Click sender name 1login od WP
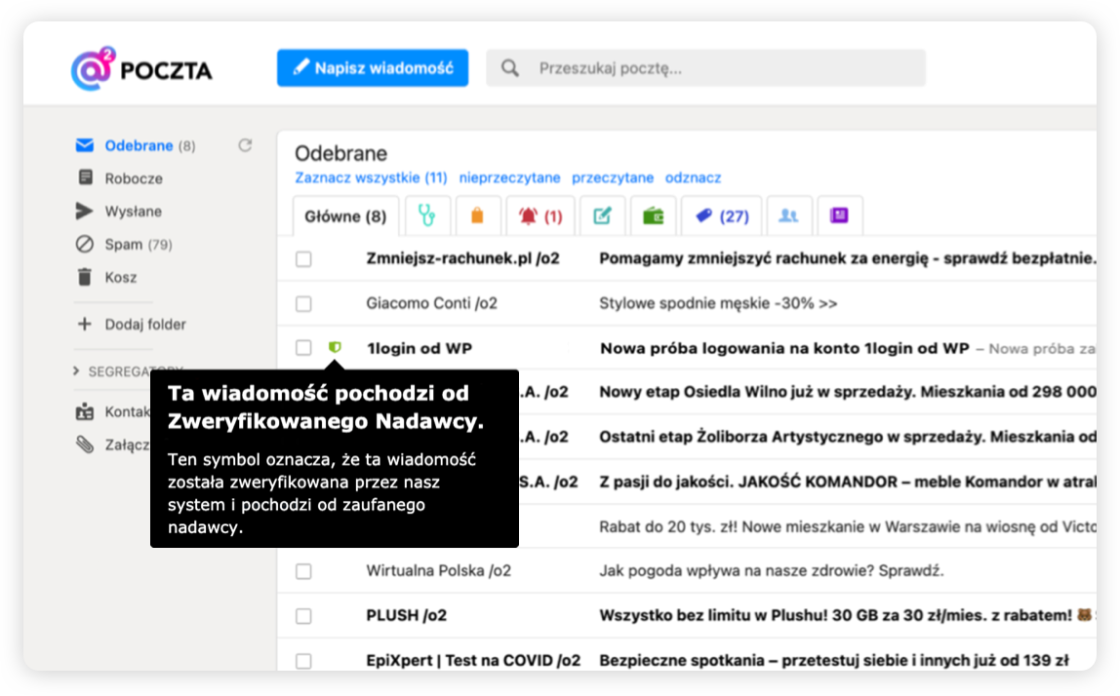The image size is (1120, 696). 420,348
